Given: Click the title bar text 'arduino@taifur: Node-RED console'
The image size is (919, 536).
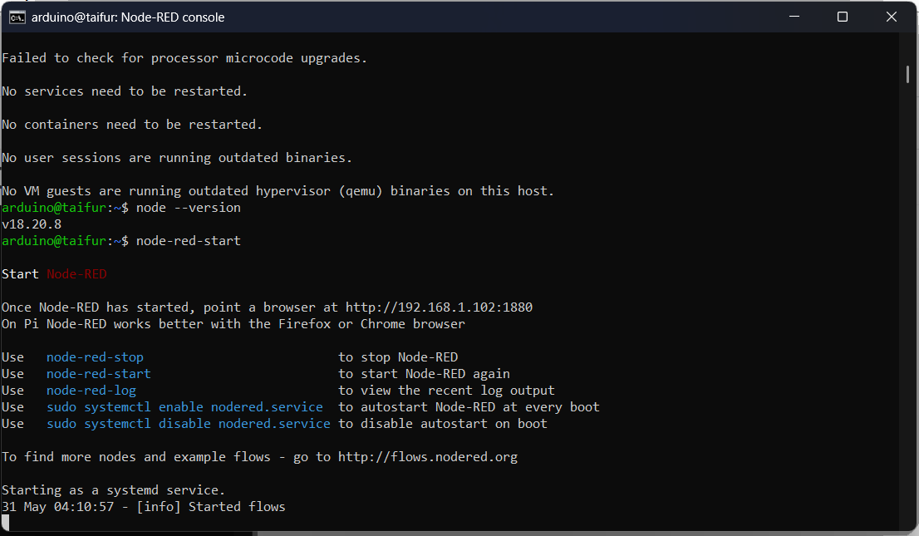Looking at the screenshot, I should point(128,17).
